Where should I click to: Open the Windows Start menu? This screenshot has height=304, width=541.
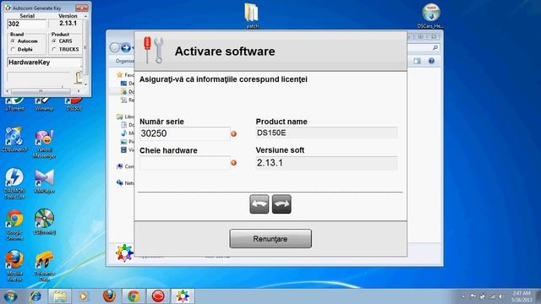tap(10, 296)
